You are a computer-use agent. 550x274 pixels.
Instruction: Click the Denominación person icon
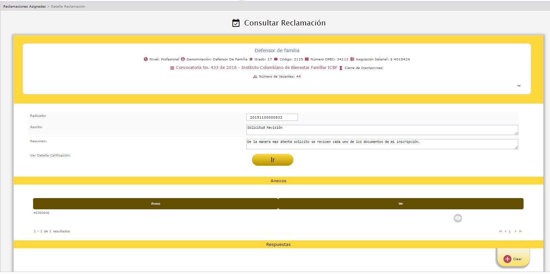click(x=183, y=59)
